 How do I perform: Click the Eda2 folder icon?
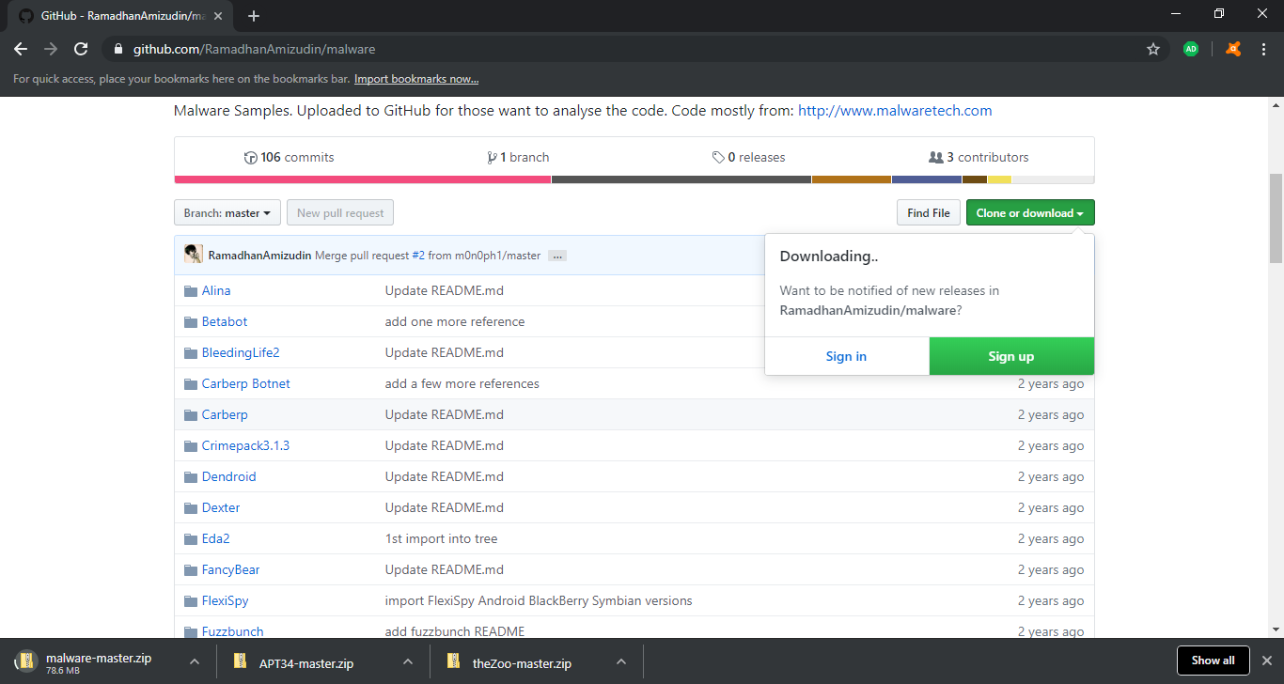tap(191, 539)
